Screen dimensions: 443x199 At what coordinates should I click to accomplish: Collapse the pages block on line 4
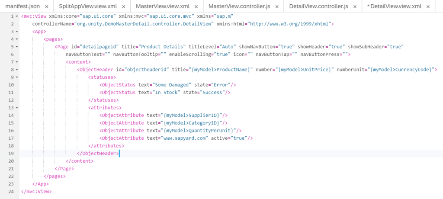click(17, 39)
